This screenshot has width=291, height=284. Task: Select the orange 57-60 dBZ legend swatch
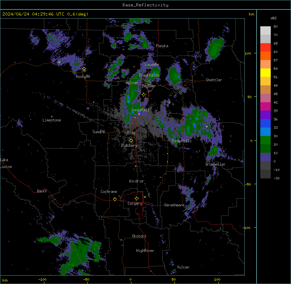pos(265,56)
